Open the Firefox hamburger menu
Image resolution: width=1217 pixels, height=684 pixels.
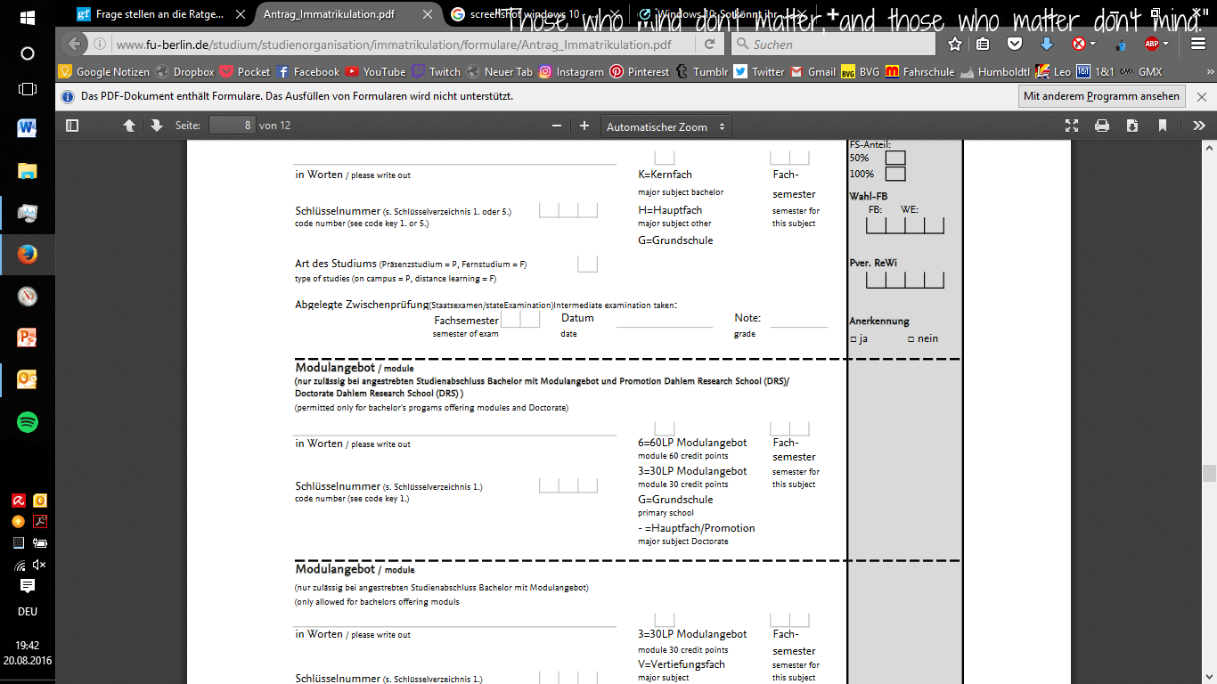click(1197, 43)
